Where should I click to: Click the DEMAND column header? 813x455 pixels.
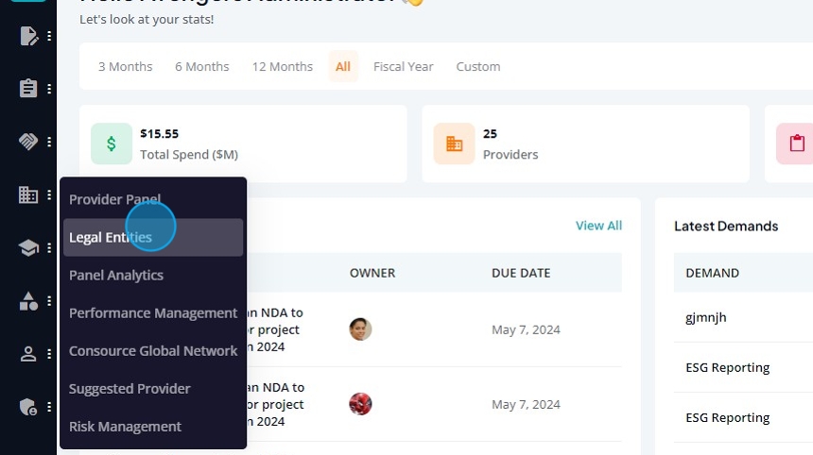click(713, 273)
